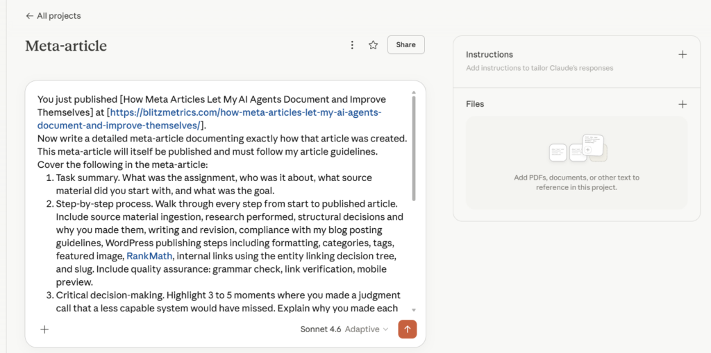Viewport: 711px width, 353px height.
Task: Add instructions using the plus icon
Action: click(682, 55)
